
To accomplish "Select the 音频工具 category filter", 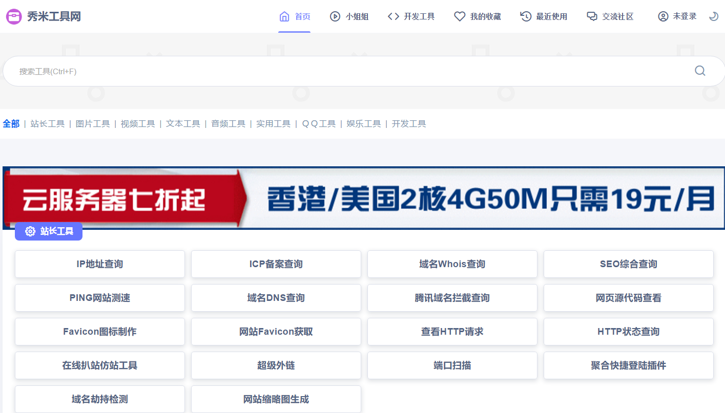I will (229, 124).
